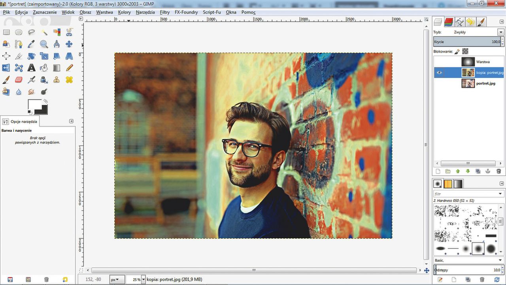Viewport: 506px width, 285px height.
Task: Select the Bucket Fill tool
Action: 44,68
